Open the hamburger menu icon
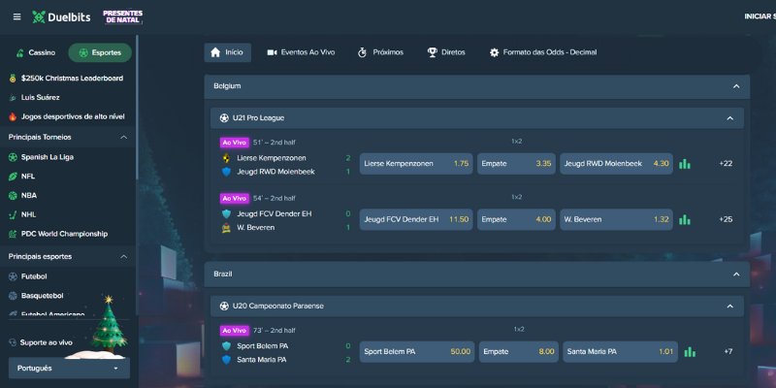Viewport: 776px width, 388px height. click(x=16, y=16)
